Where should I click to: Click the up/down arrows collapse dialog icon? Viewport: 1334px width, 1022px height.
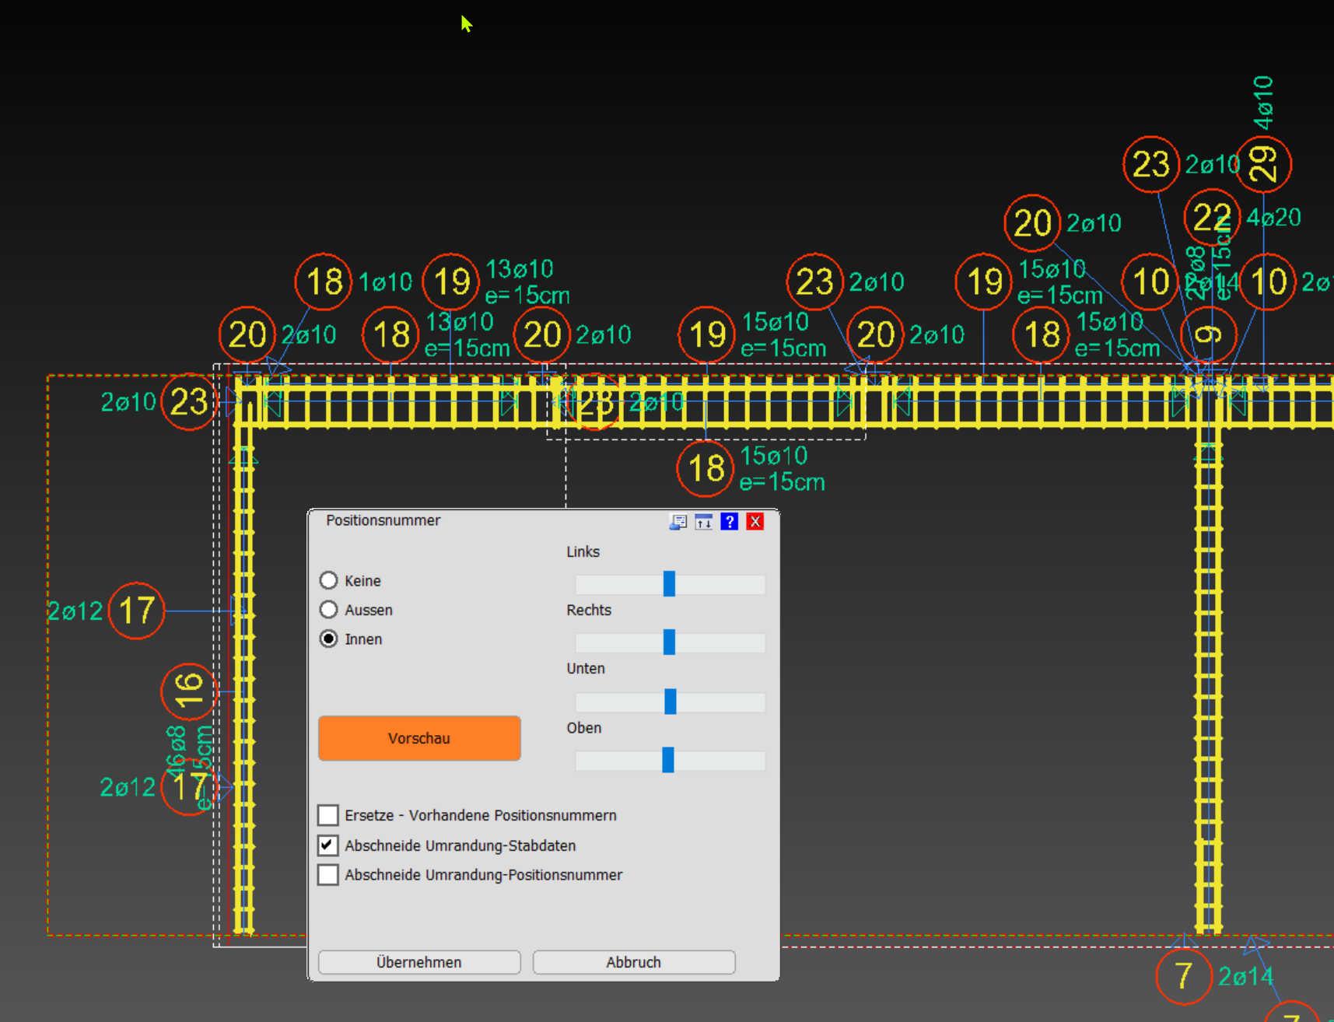pos(704,522)
